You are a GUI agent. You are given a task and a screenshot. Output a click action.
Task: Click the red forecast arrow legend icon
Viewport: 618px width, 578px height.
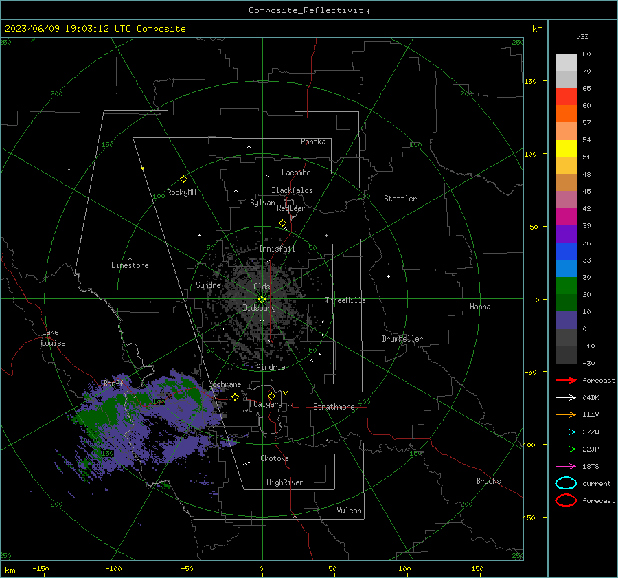coord(566,380)
